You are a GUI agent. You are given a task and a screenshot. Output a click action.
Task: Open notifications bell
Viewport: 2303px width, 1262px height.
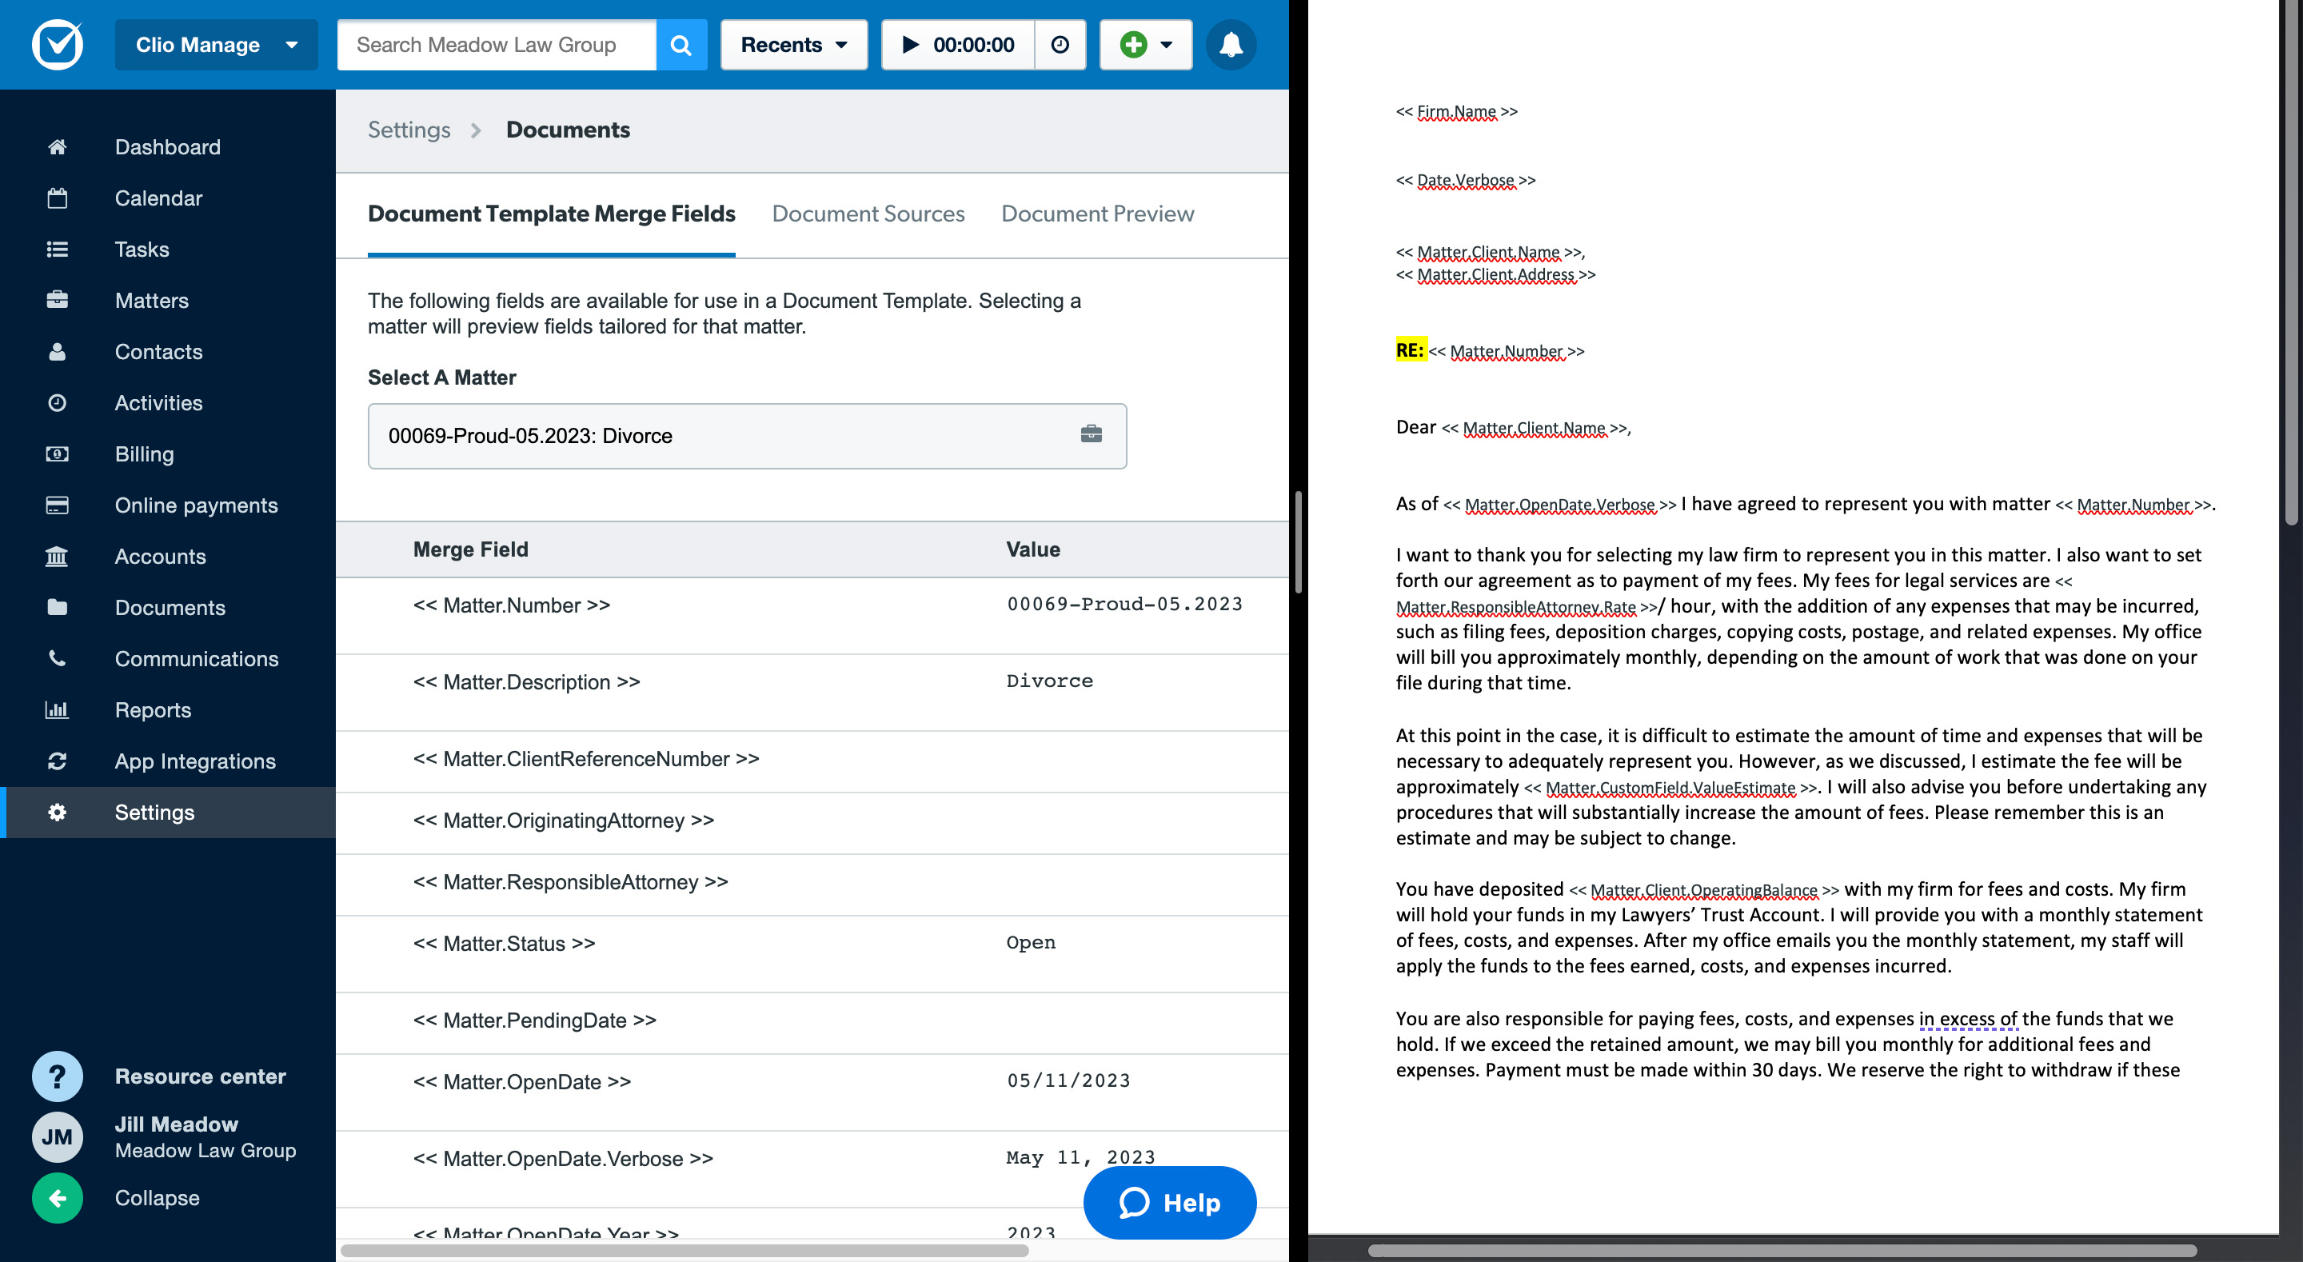1231,45
